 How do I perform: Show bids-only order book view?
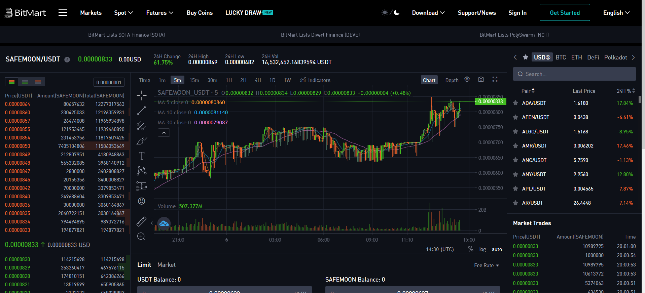pyautogui.click(x=25, y=82)
